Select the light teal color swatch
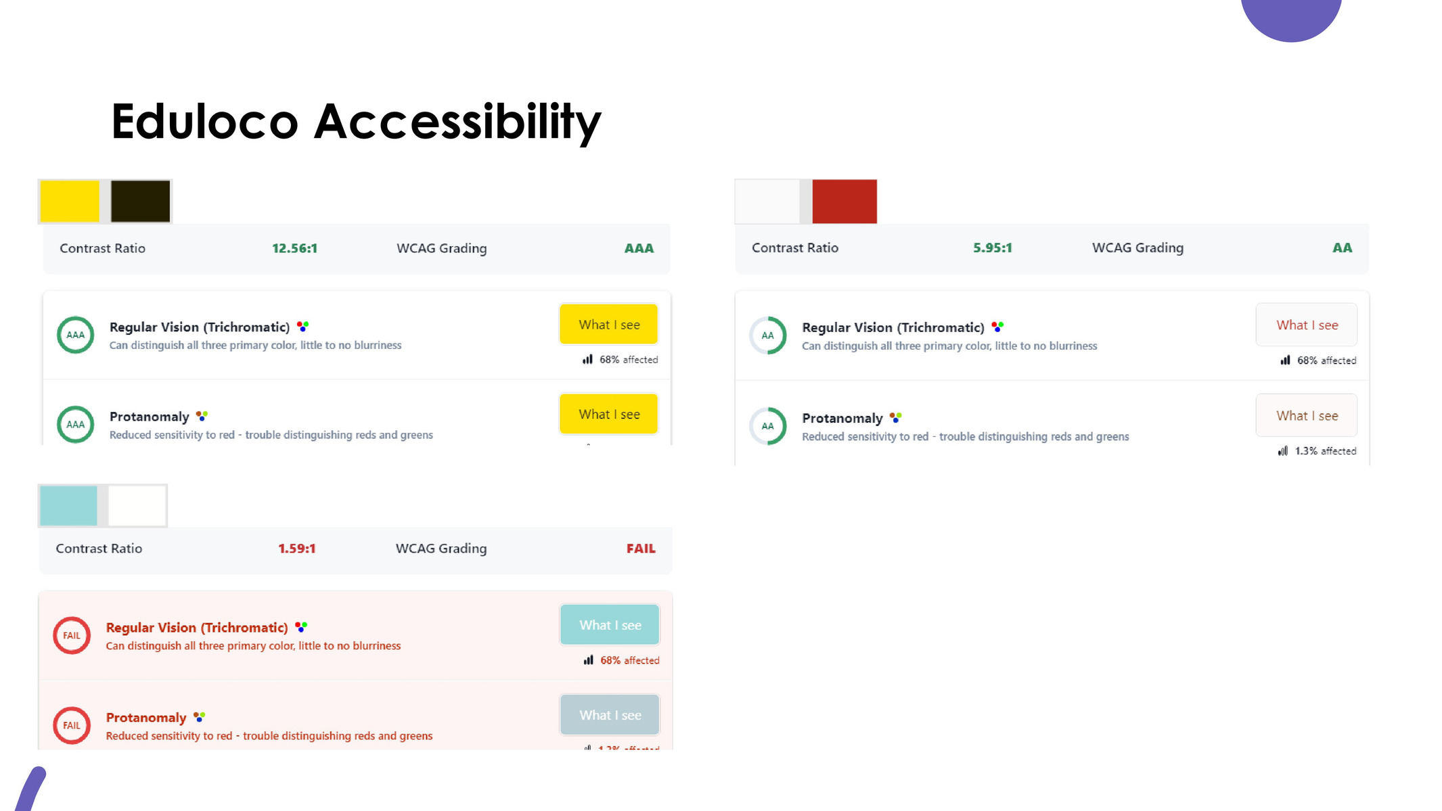This screenshot has width=1442, height=811. pyautogui.click(x=68, y=505)
